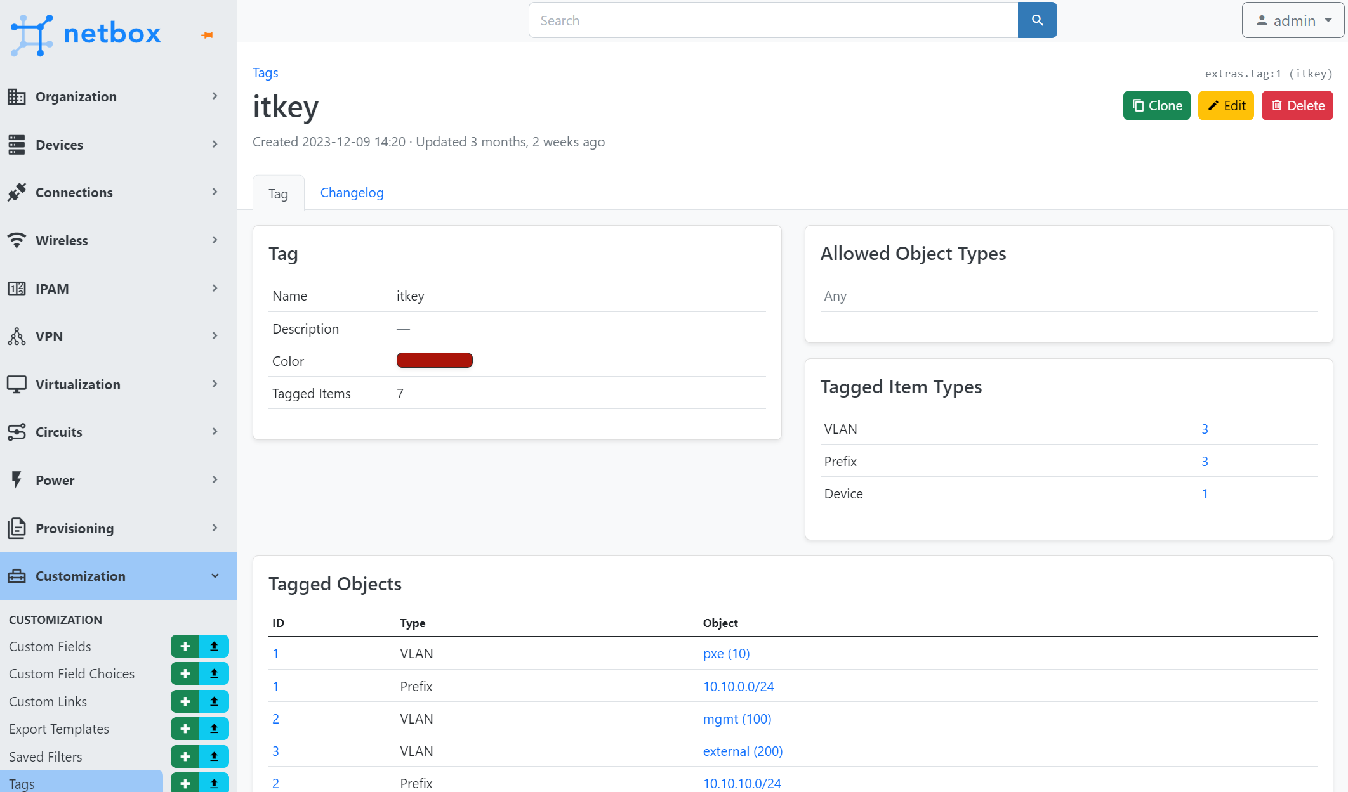Click the import icon for Custom Links
This screenshot has height=792, width=1348.
tap(214, 701)
